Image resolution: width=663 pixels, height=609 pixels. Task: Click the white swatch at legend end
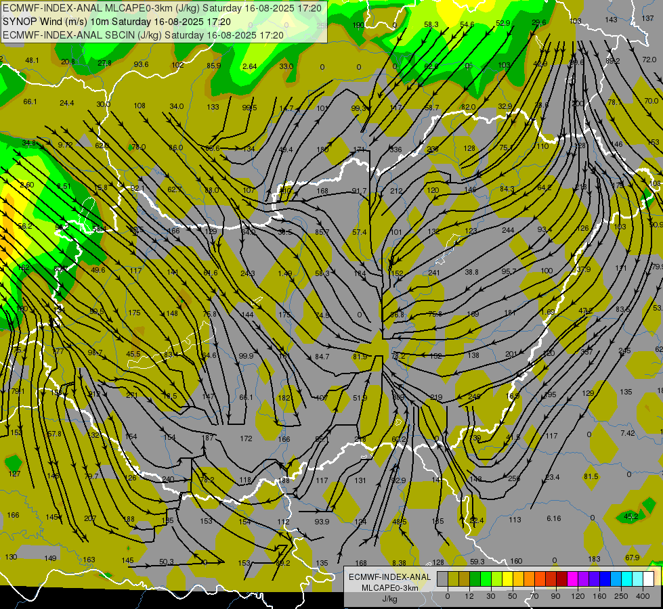648,579
